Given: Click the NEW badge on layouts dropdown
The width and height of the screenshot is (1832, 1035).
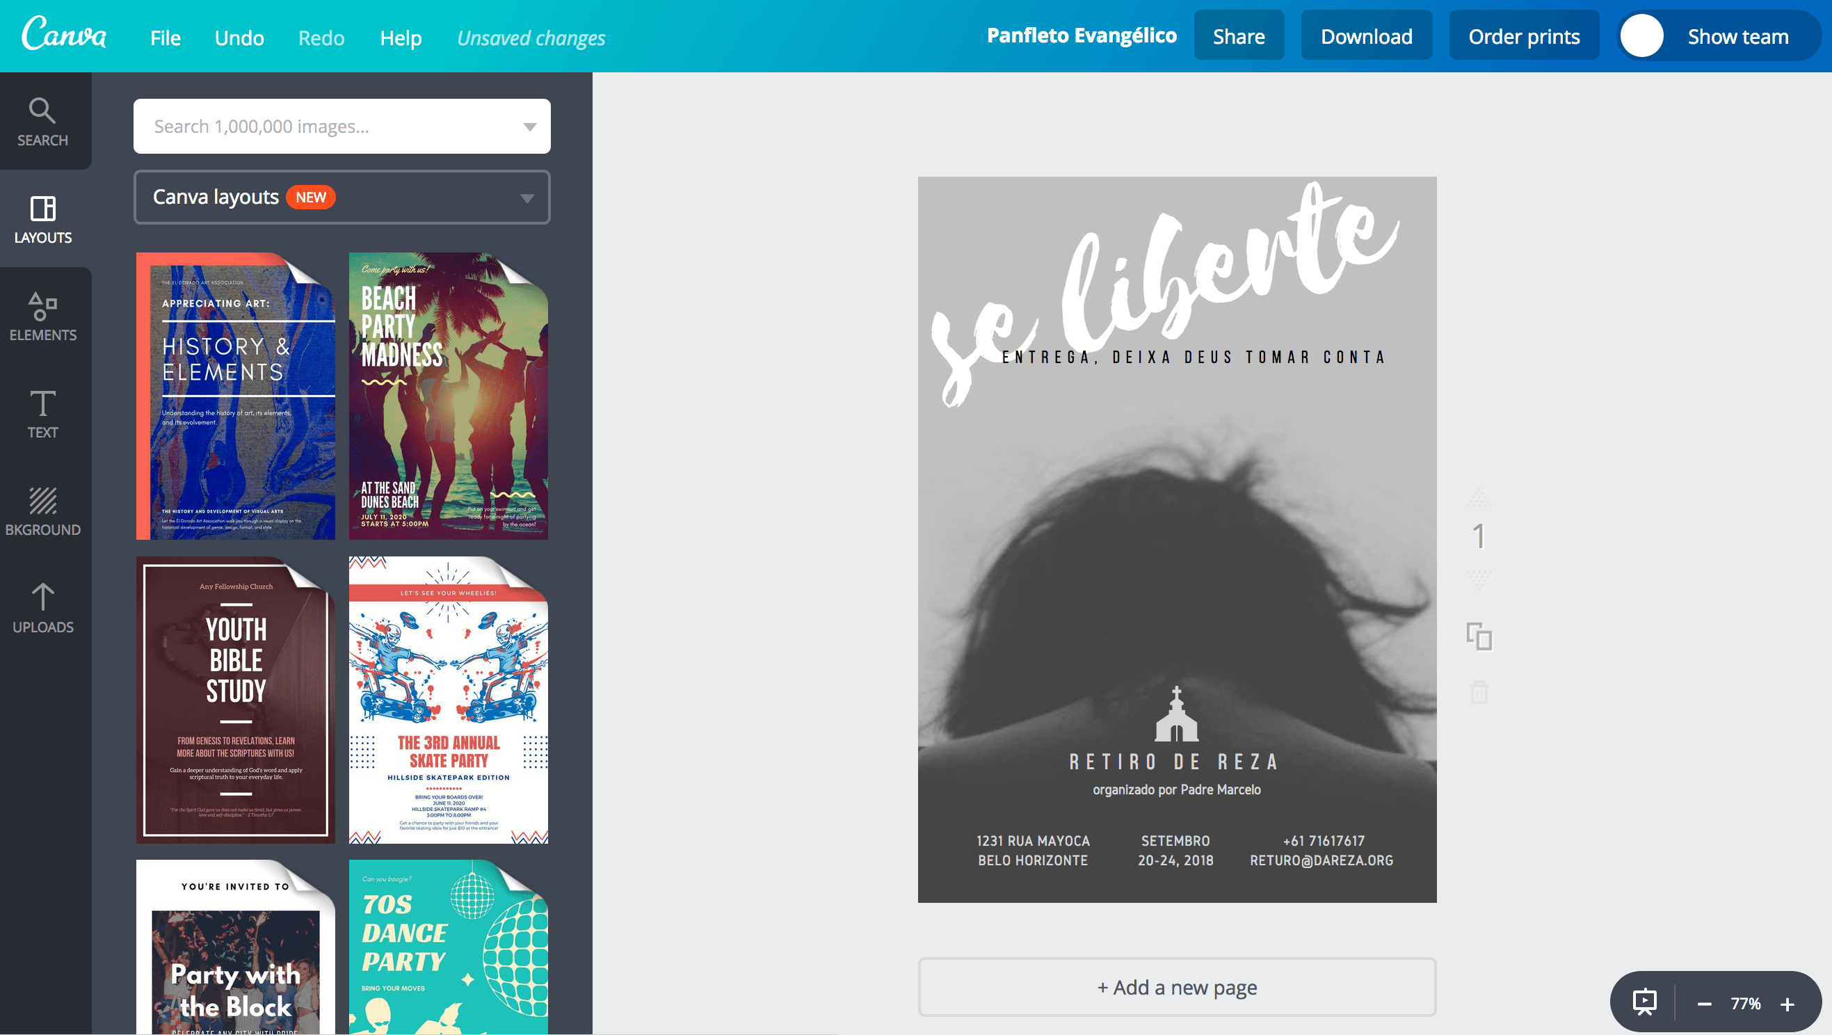Looking at the screenshot, I should 311,197.
